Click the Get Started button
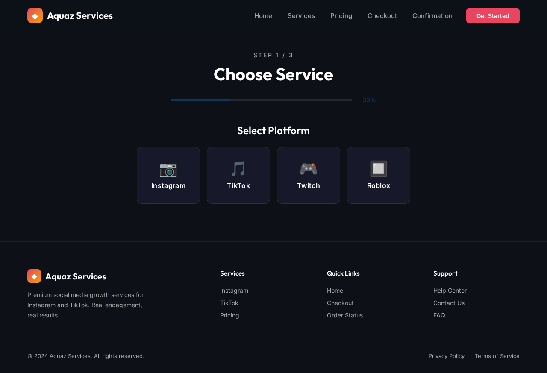Viewport: 547px width, 373px height. pos(493,15)
